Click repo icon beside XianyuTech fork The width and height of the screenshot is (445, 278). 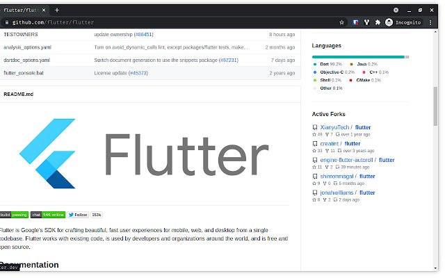315,127
